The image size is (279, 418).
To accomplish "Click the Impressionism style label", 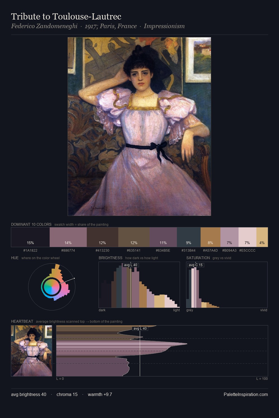I will tap(164, 26).
